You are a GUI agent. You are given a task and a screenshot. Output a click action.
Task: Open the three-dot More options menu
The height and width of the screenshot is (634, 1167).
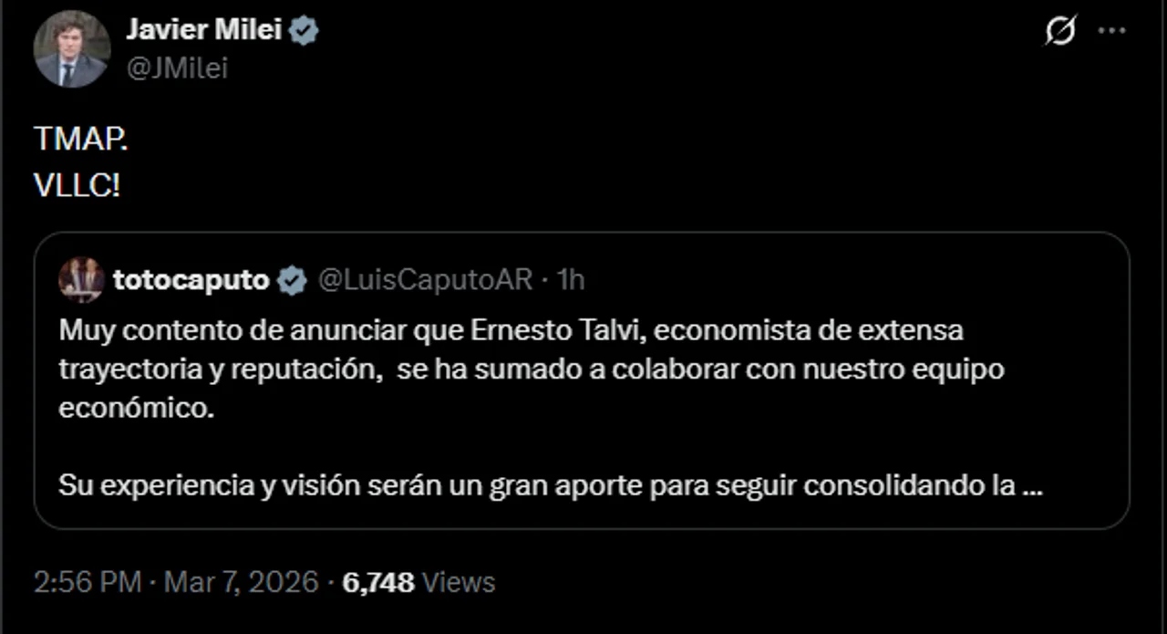(x=1112, y=31)
